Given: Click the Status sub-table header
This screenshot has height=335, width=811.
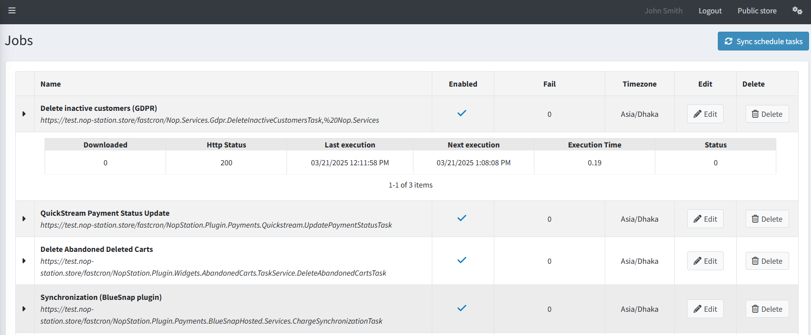Looking at the screenshot, I should (x=715, y=145).
